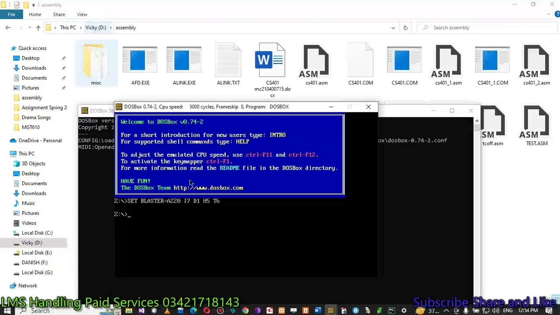Open Downloads under Quick access
The image size is (560, 315).
[x=34, y=68]
